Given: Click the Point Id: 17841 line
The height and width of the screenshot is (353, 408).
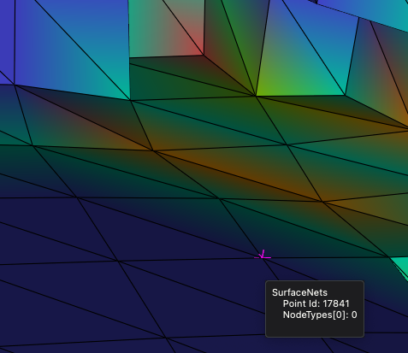Looking at the screenshot, I should click(316, 303).
